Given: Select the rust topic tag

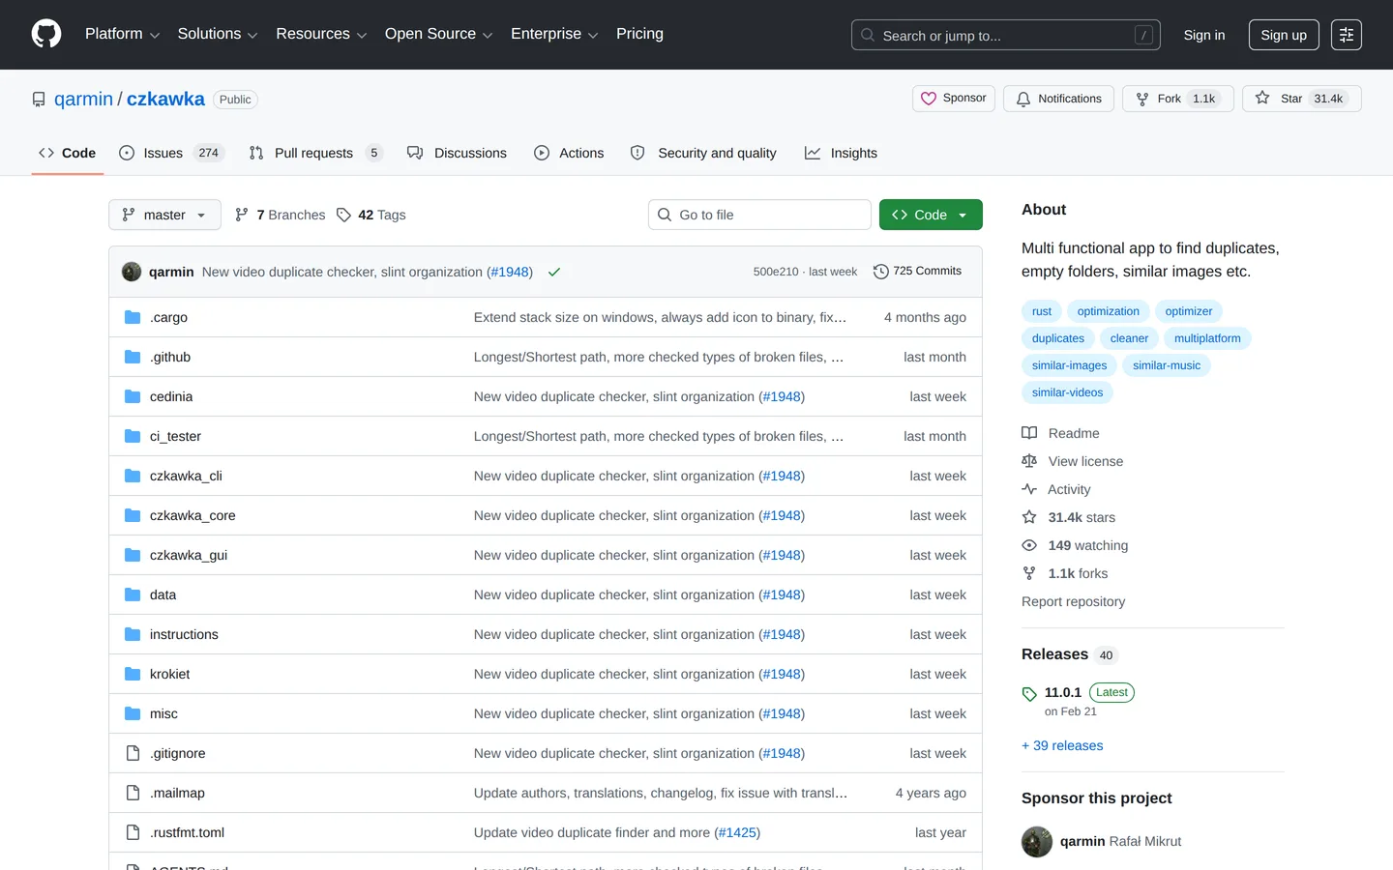Looking at the screenshot, I should point(1042,311).
